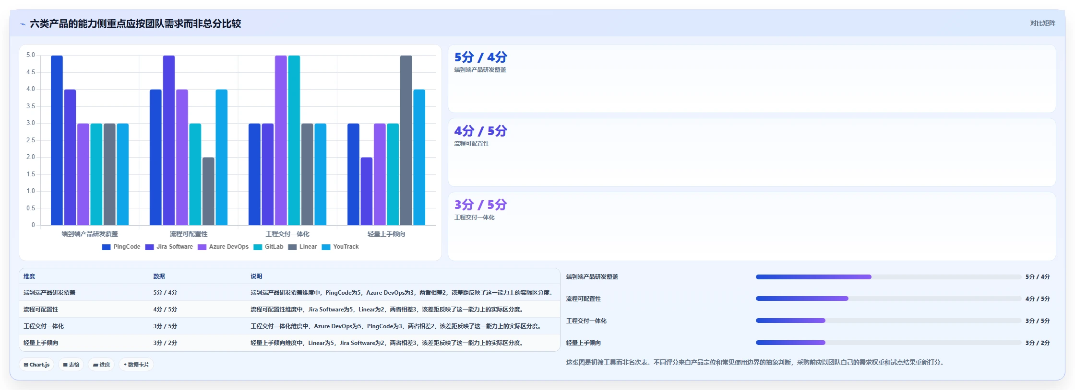Click the 端到端产品研发覆盖 progress bar

[x=888, y=277]
